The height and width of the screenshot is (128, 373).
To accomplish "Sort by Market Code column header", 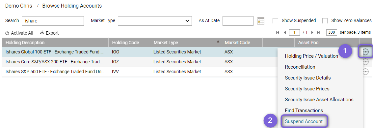I will pyautogui.click(x=242, y=43).
